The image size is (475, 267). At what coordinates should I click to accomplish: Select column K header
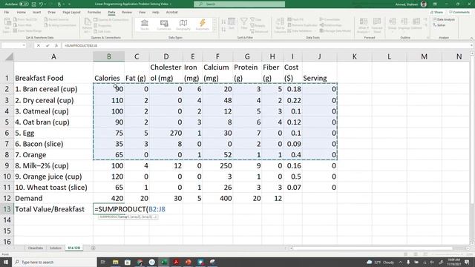coord(354,56)
